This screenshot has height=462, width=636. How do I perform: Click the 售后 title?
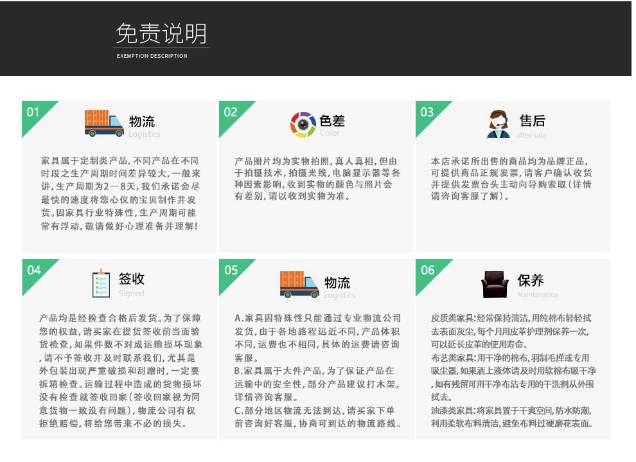(533, 120)
